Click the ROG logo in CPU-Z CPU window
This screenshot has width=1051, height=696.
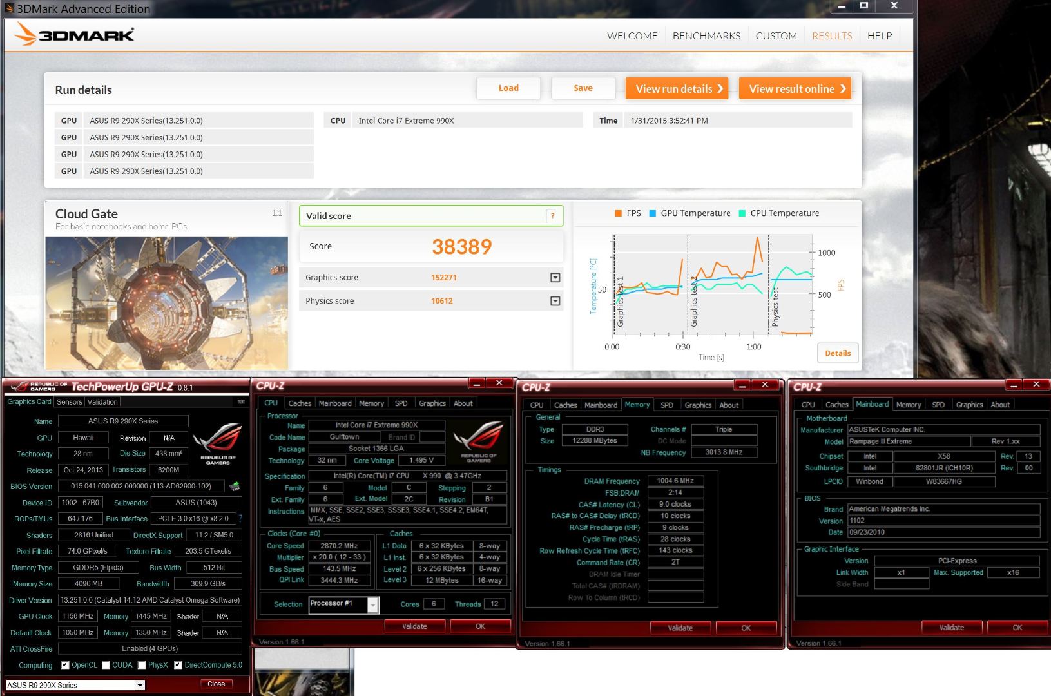[x=478, y=441]
